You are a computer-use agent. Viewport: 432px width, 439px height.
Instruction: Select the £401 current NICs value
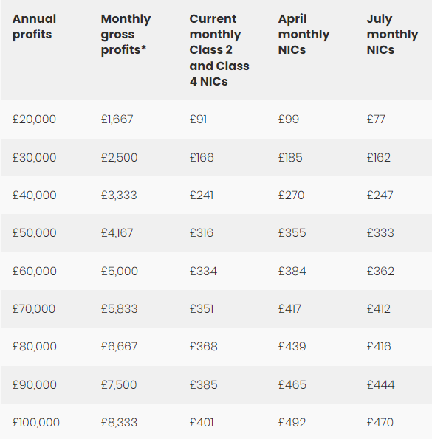click(202, 423)
